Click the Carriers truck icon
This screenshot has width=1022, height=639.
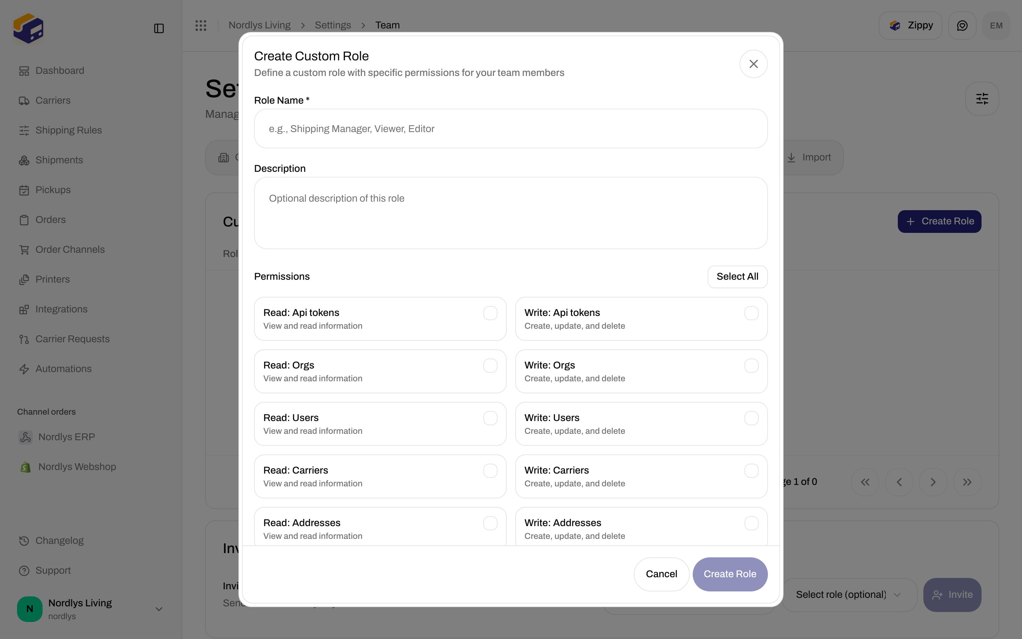pyautogui.click(x=24, y=100)
